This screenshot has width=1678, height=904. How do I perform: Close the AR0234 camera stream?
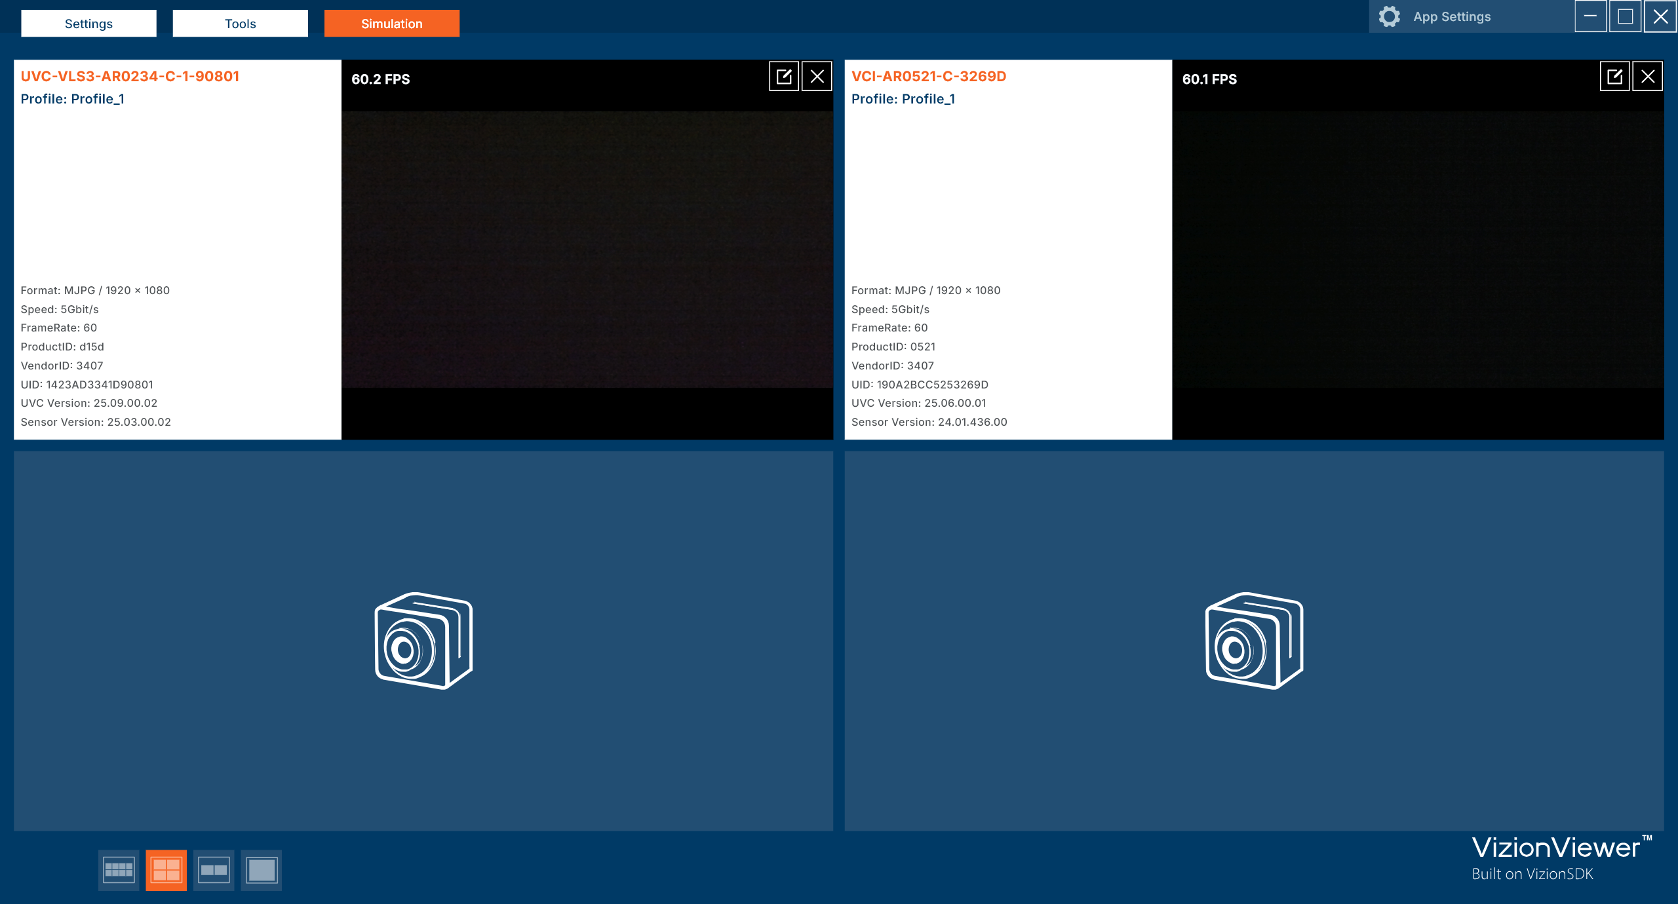[817, 77]
